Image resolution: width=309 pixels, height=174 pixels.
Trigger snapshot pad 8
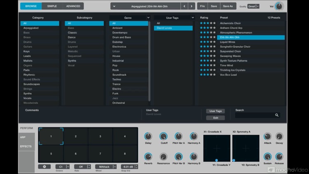coord(125,153)
